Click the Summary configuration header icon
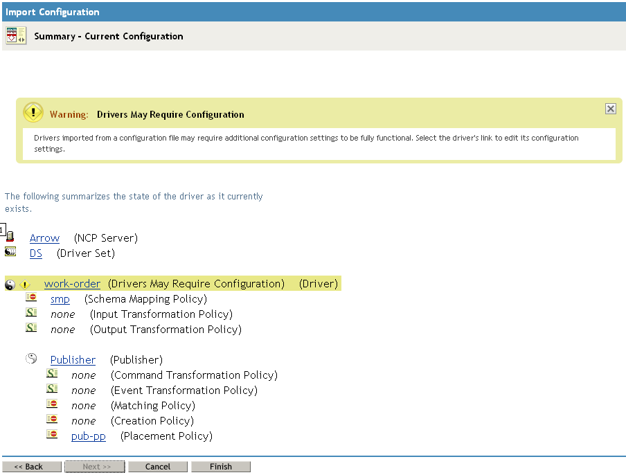Screen dimensions: 626x475 pos(15,36)
